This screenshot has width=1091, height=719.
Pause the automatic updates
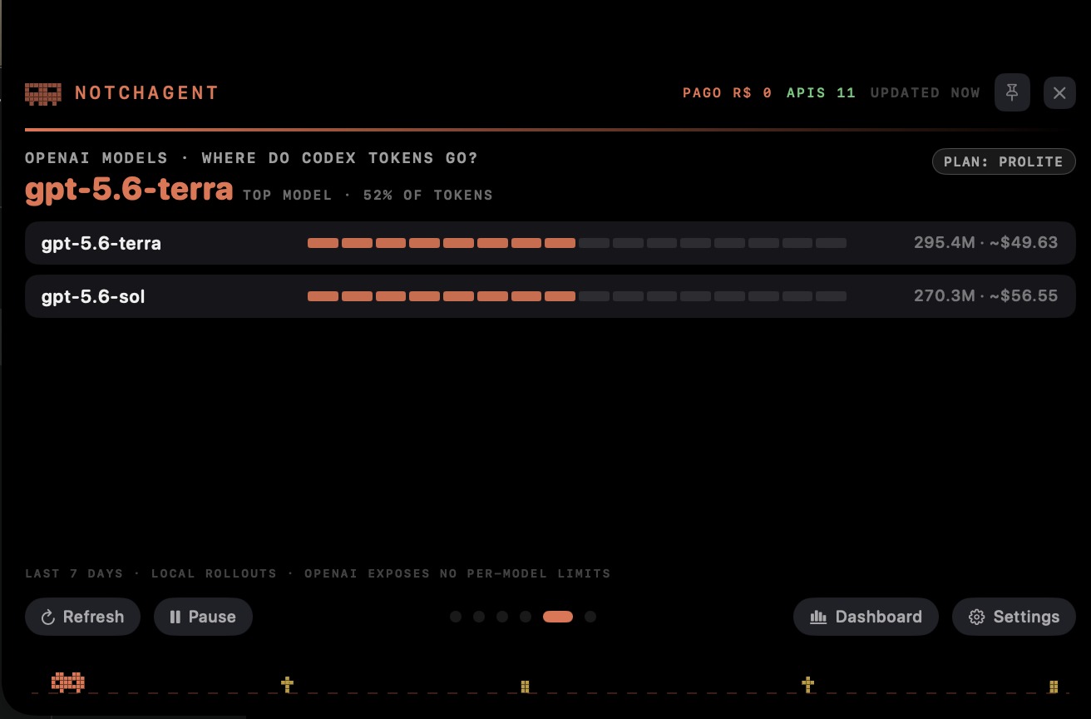203,617
